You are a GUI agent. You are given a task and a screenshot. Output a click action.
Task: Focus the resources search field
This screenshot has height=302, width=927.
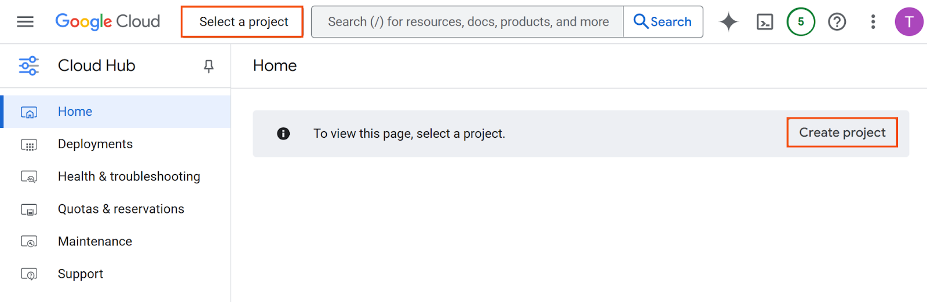(x=468, y=22)
